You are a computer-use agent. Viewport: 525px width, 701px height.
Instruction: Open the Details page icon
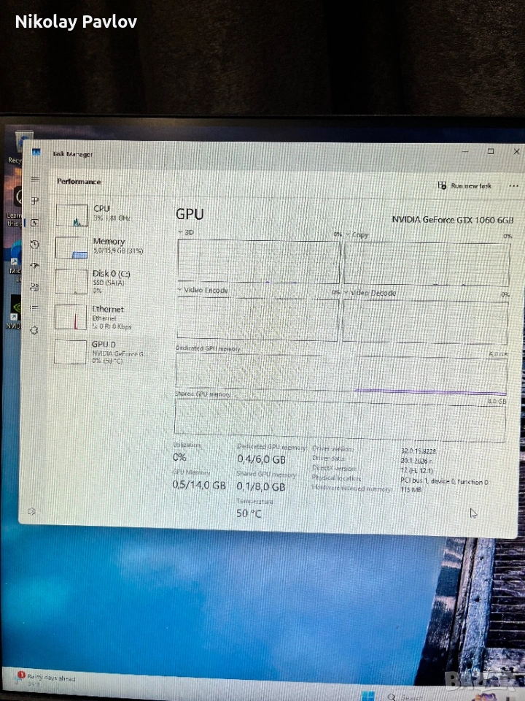(34, 308)
